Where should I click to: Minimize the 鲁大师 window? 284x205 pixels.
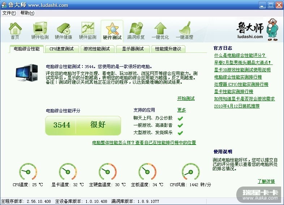[x=262, y=5]
